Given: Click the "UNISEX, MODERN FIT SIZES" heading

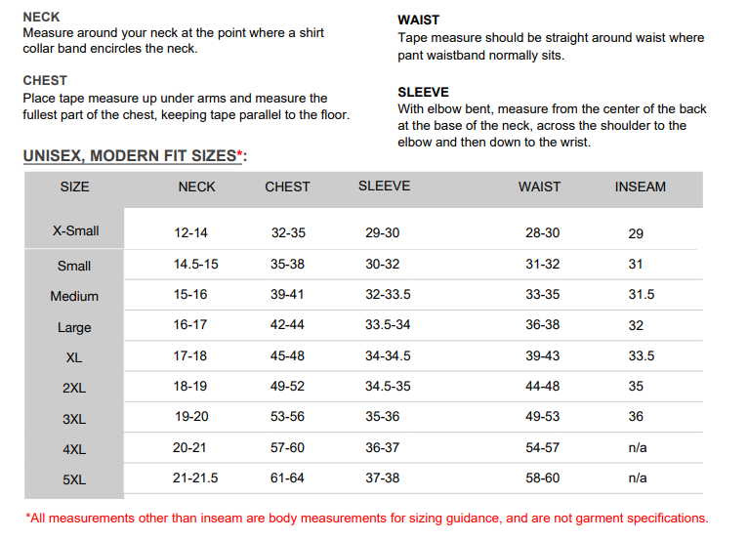Looking at the screenshot, I should (130, 156).
